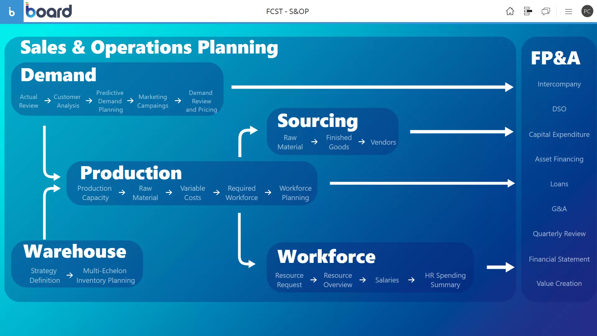Select the Demand Review and Pricing step

201,101
